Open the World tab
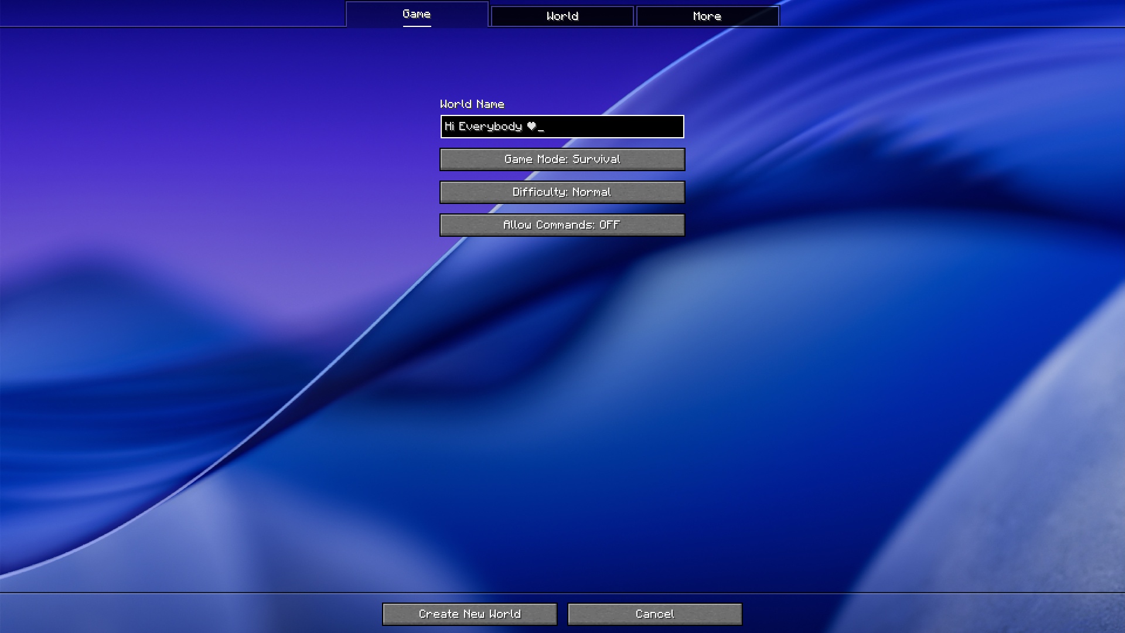This screenshot has height=633, width=1125. point(562,16)
